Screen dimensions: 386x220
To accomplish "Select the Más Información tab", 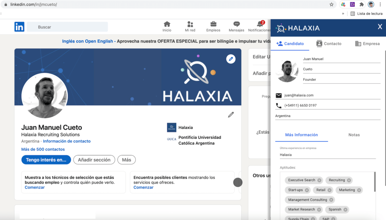I will (x=301, y=135).
